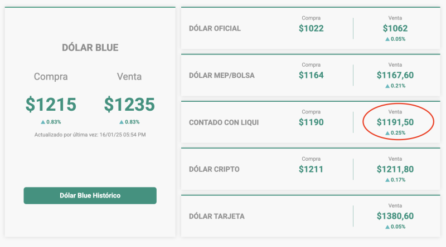
Task: Click the triangle icon beside Oficial 0.05%
Action: click(x=387, y=39)
